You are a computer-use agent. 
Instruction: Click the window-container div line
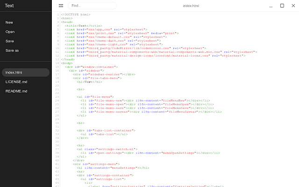pos(92,67)
